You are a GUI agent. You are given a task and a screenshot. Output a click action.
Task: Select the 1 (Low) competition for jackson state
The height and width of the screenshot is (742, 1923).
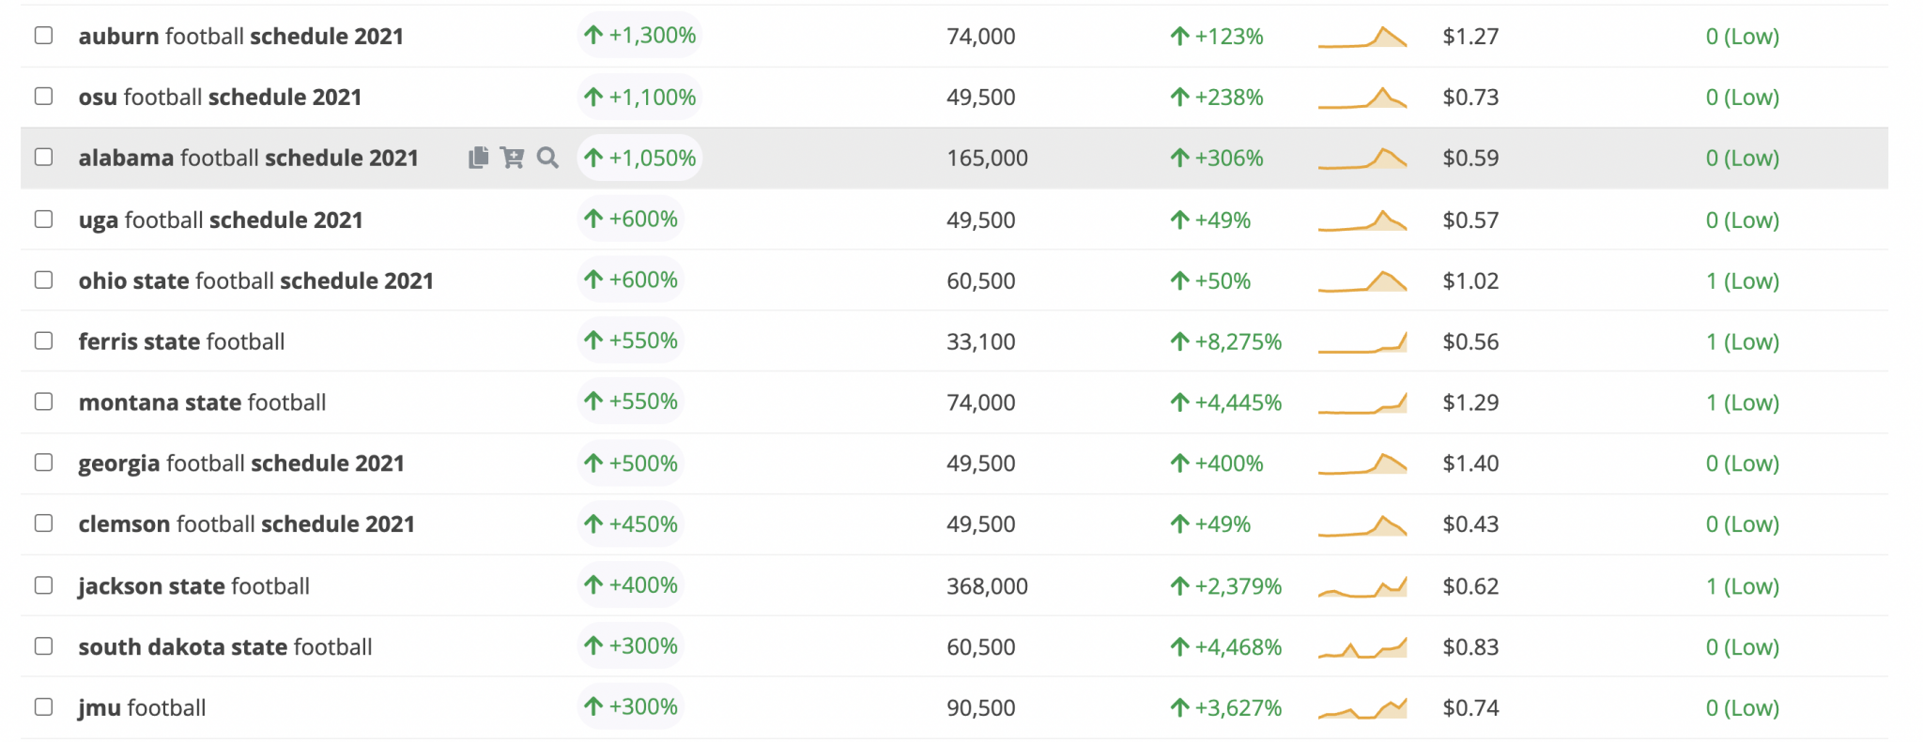pyautogui.click(x=1743, y=586)
